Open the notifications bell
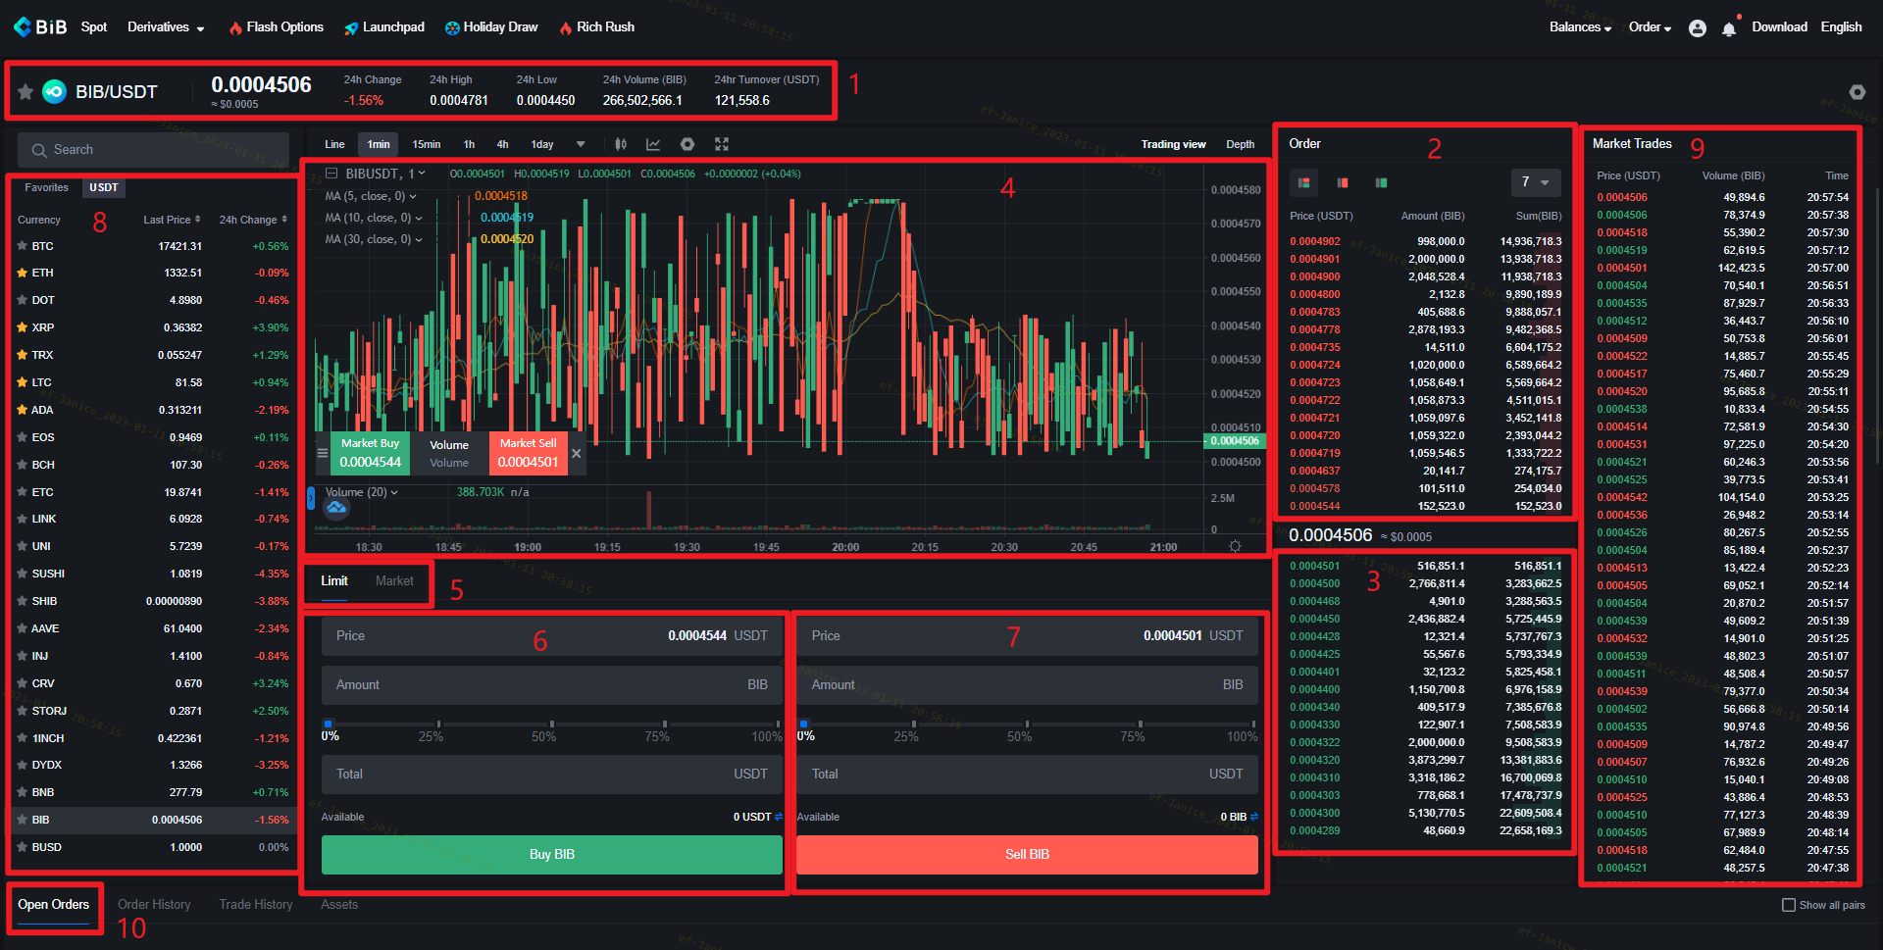Image resolution: width=1883 pixels, height=950 pixels. click(x=1729, y=28)
